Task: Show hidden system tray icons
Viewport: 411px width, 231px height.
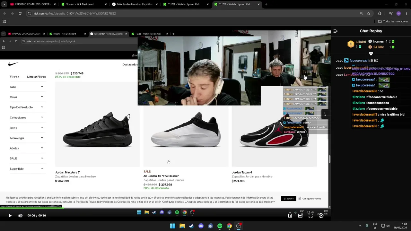Action: (x=360, y=226)
